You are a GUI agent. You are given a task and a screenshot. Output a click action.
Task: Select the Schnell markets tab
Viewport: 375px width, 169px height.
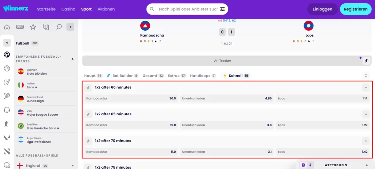click(x=236, y=76)
